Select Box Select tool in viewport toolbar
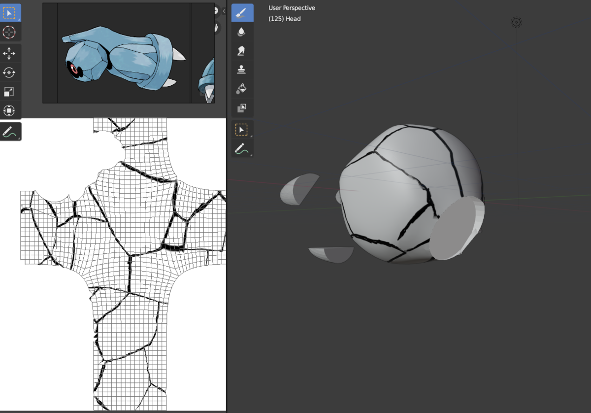Viewport: 591px width, 413px height. 242,130
